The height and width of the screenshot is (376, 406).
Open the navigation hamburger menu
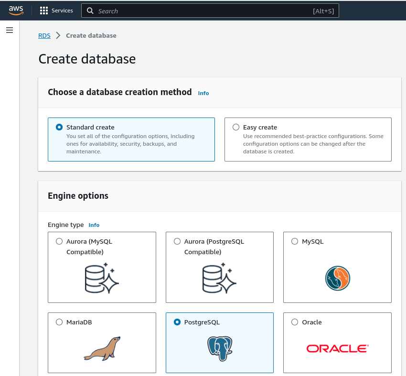(10, 30)
